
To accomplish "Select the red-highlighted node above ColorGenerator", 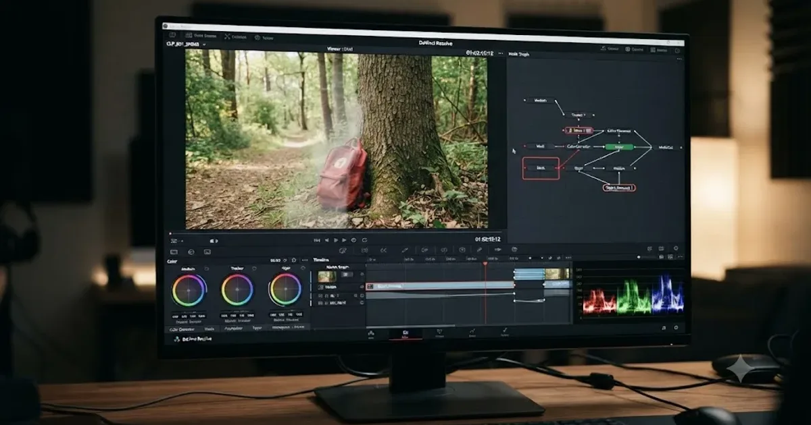I will (x=579, y=130).
